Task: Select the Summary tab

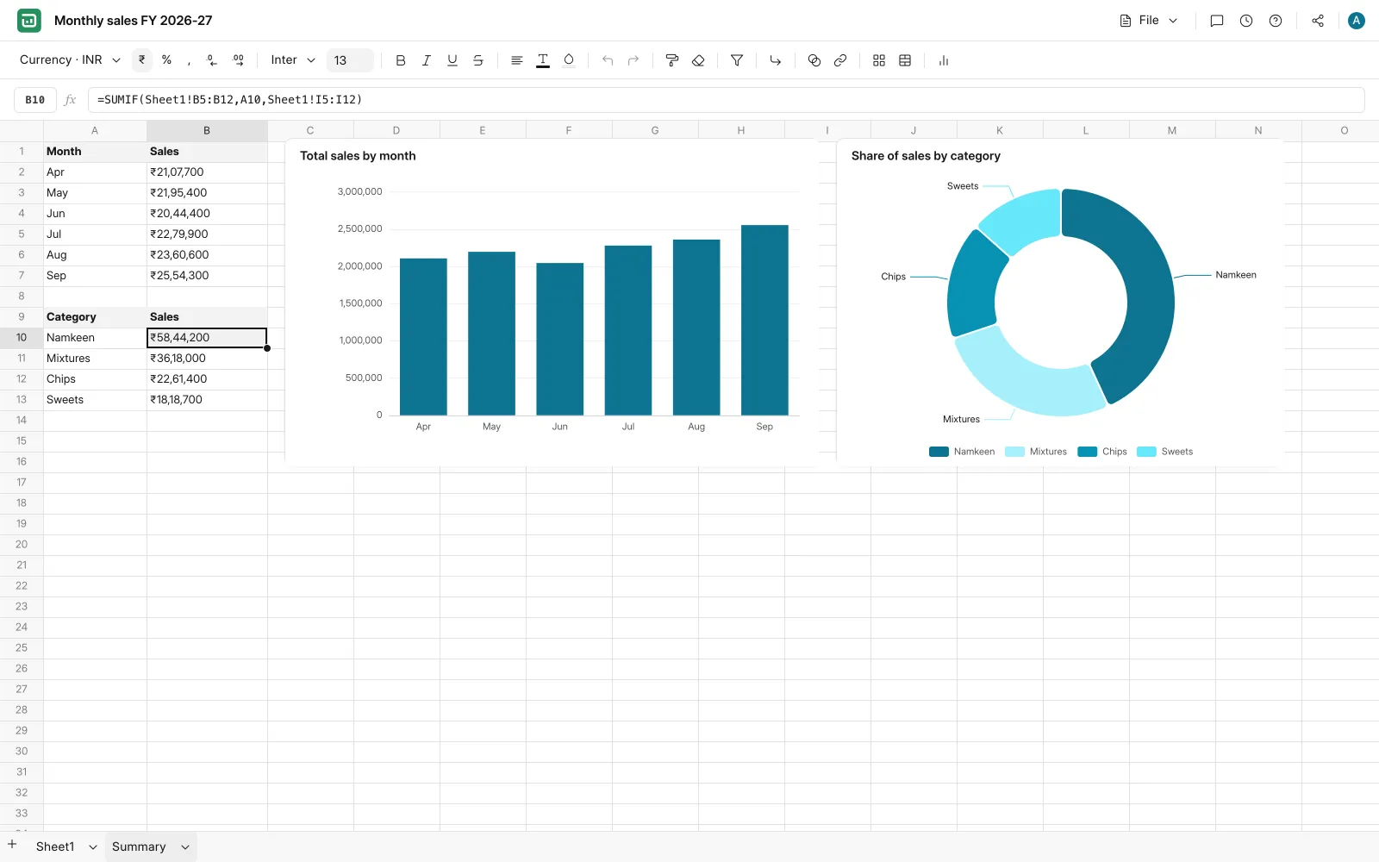Action: point(139,846)
